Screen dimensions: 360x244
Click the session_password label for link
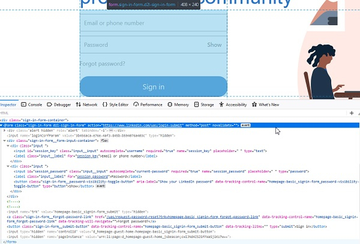pyautogui.click(x=92, y=176)
